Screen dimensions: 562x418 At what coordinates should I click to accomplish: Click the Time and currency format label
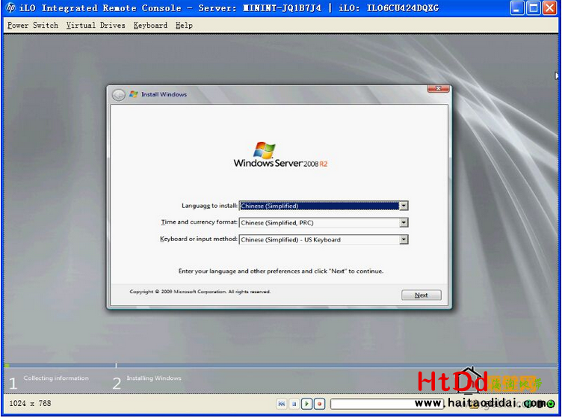pos(199,222)
